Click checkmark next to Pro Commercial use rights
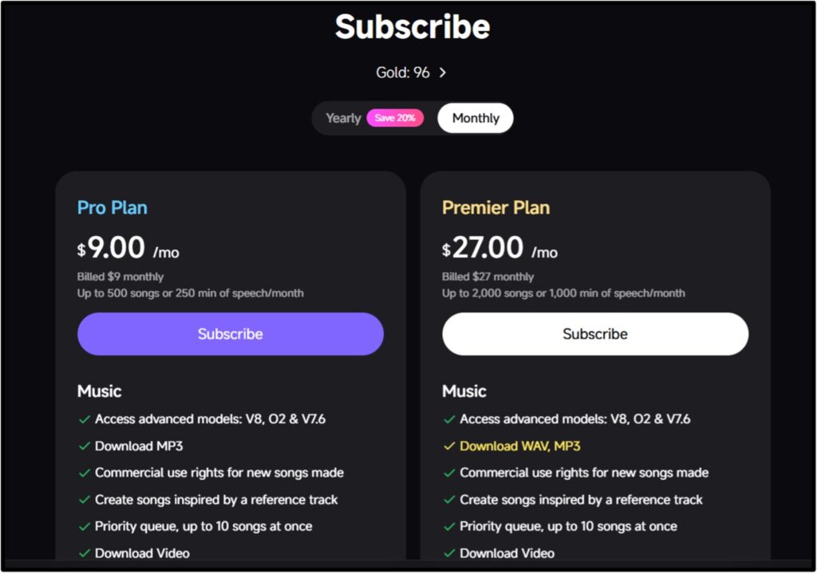Screen dimensions: 817x573 point(84,473)
